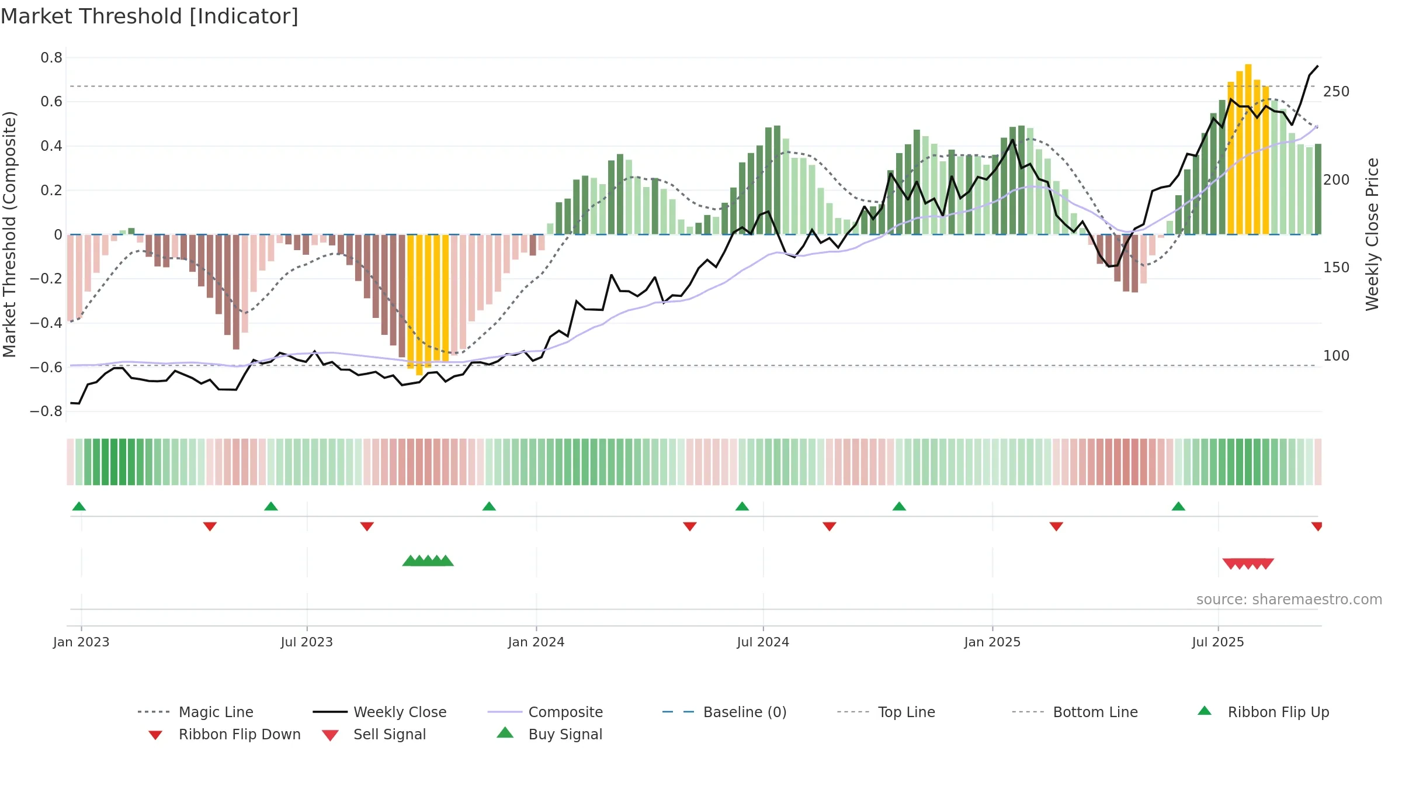Select the flip-down triangle in Aug 2024
Viewport: 1402px width, 789px height.
[x=830, y=527]
